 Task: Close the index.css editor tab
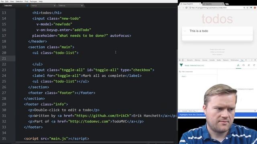coord(82,6)
